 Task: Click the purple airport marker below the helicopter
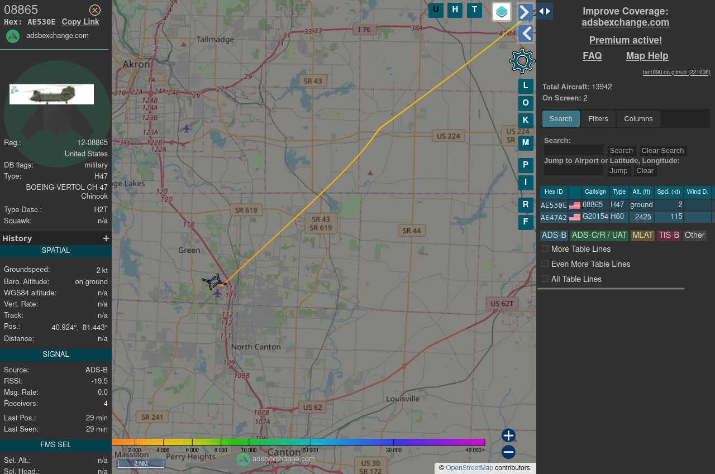click(x=217, y=294)
